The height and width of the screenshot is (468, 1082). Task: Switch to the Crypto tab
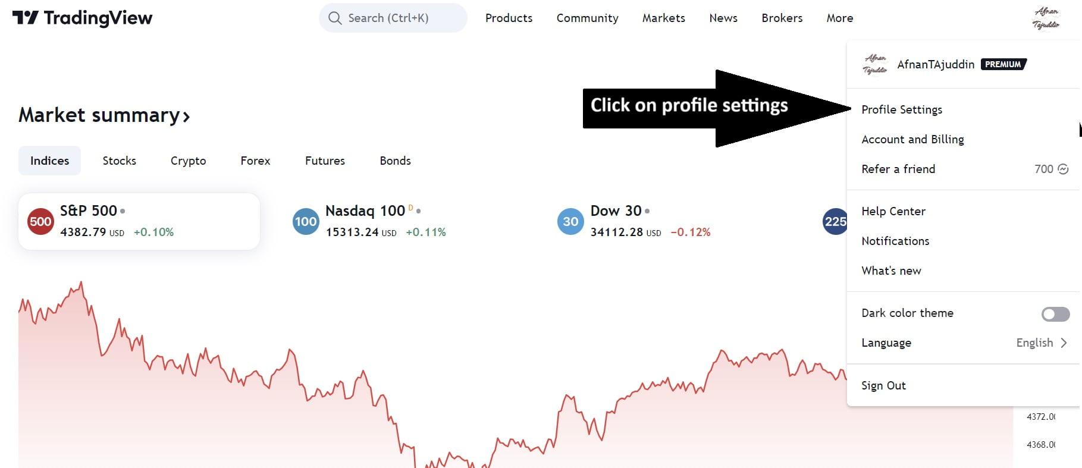188,161
